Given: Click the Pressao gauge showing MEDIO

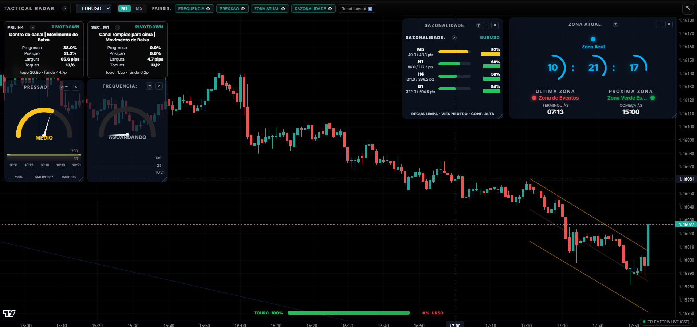Looking at the screenshot, I should 44,123.
